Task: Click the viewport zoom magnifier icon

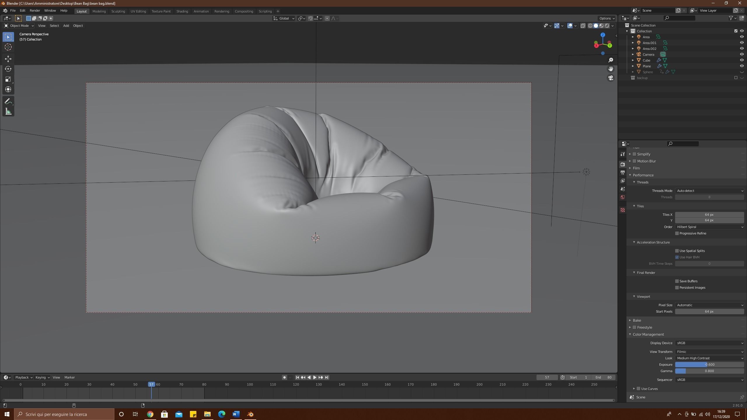Action: (611, 60)
